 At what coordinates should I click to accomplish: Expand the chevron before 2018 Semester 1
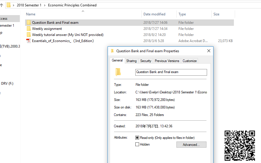[14, 5]
